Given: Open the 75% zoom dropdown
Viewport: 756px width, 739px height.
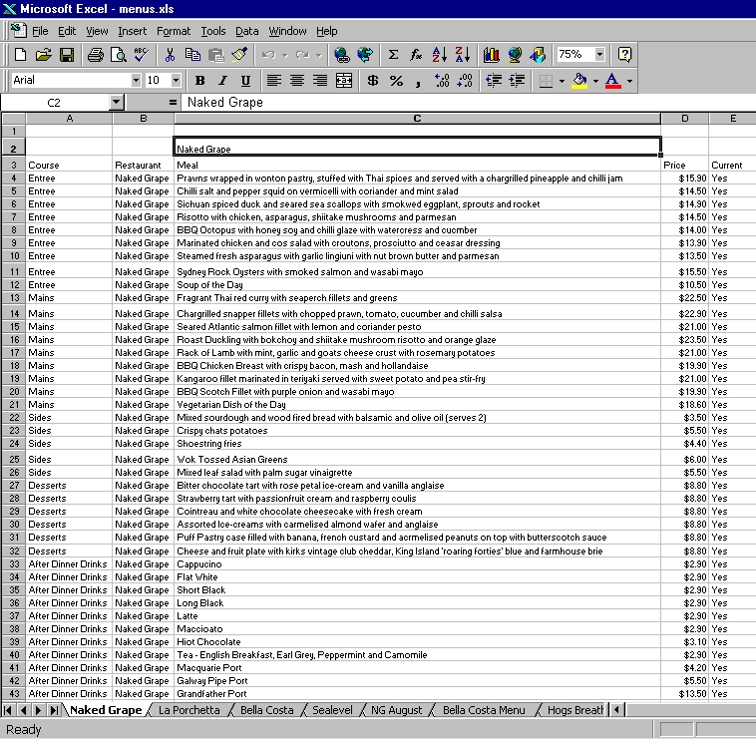Looking at the screenshot, I should click(x=599, y=55).
